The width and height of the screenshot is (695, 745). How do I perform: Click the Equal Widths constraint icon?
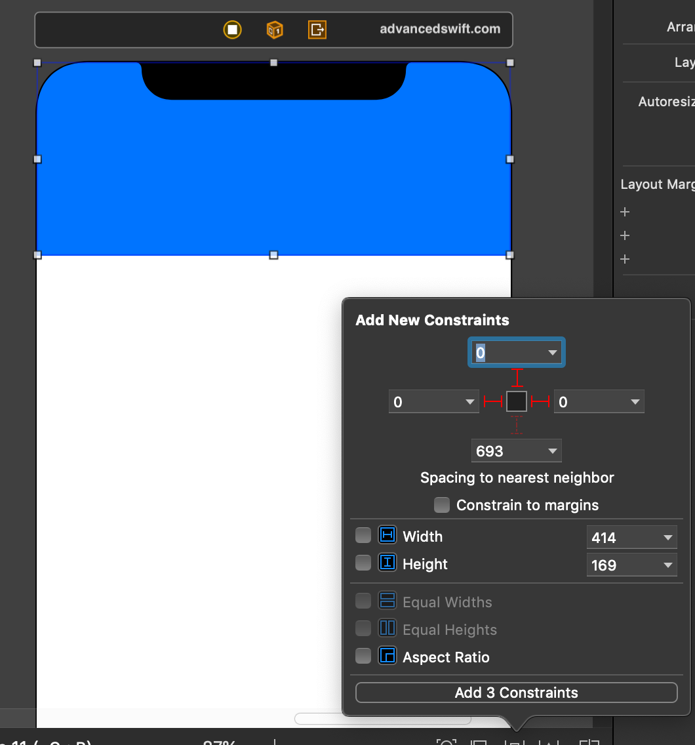tap(387, 601)
